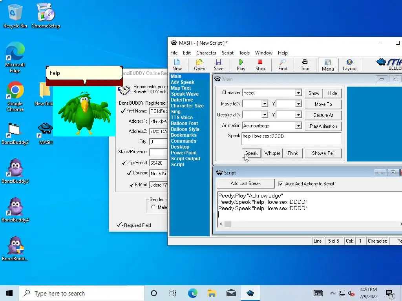Click the MASH taskbar icon
Screen dimensions: 402x301
250,293
